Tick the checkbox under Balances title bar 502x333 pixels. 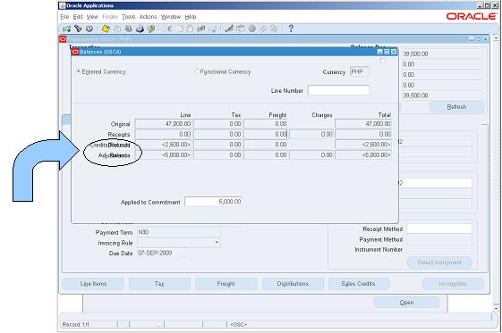tap(383, 61)
